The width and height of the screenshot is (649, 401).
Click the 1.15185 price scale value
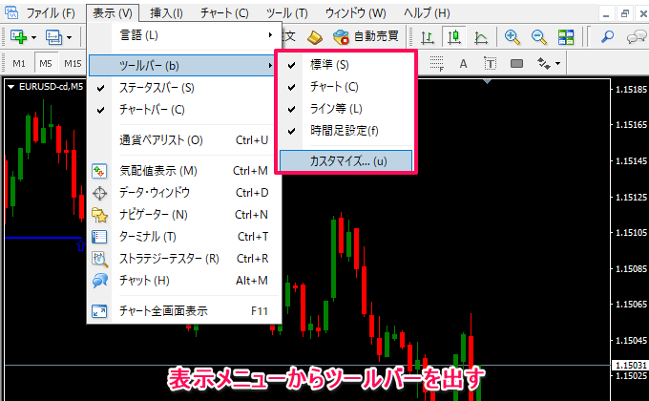pos(631,89)
